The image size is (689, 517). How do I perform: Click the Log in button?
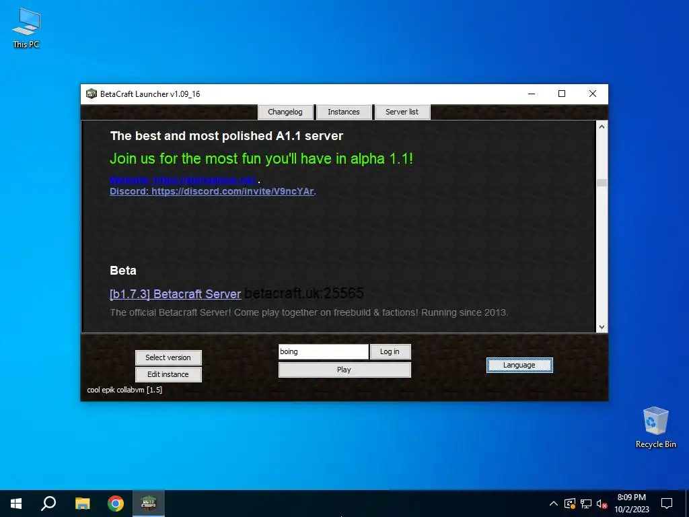pyautogui.click(x=390, y=351)
